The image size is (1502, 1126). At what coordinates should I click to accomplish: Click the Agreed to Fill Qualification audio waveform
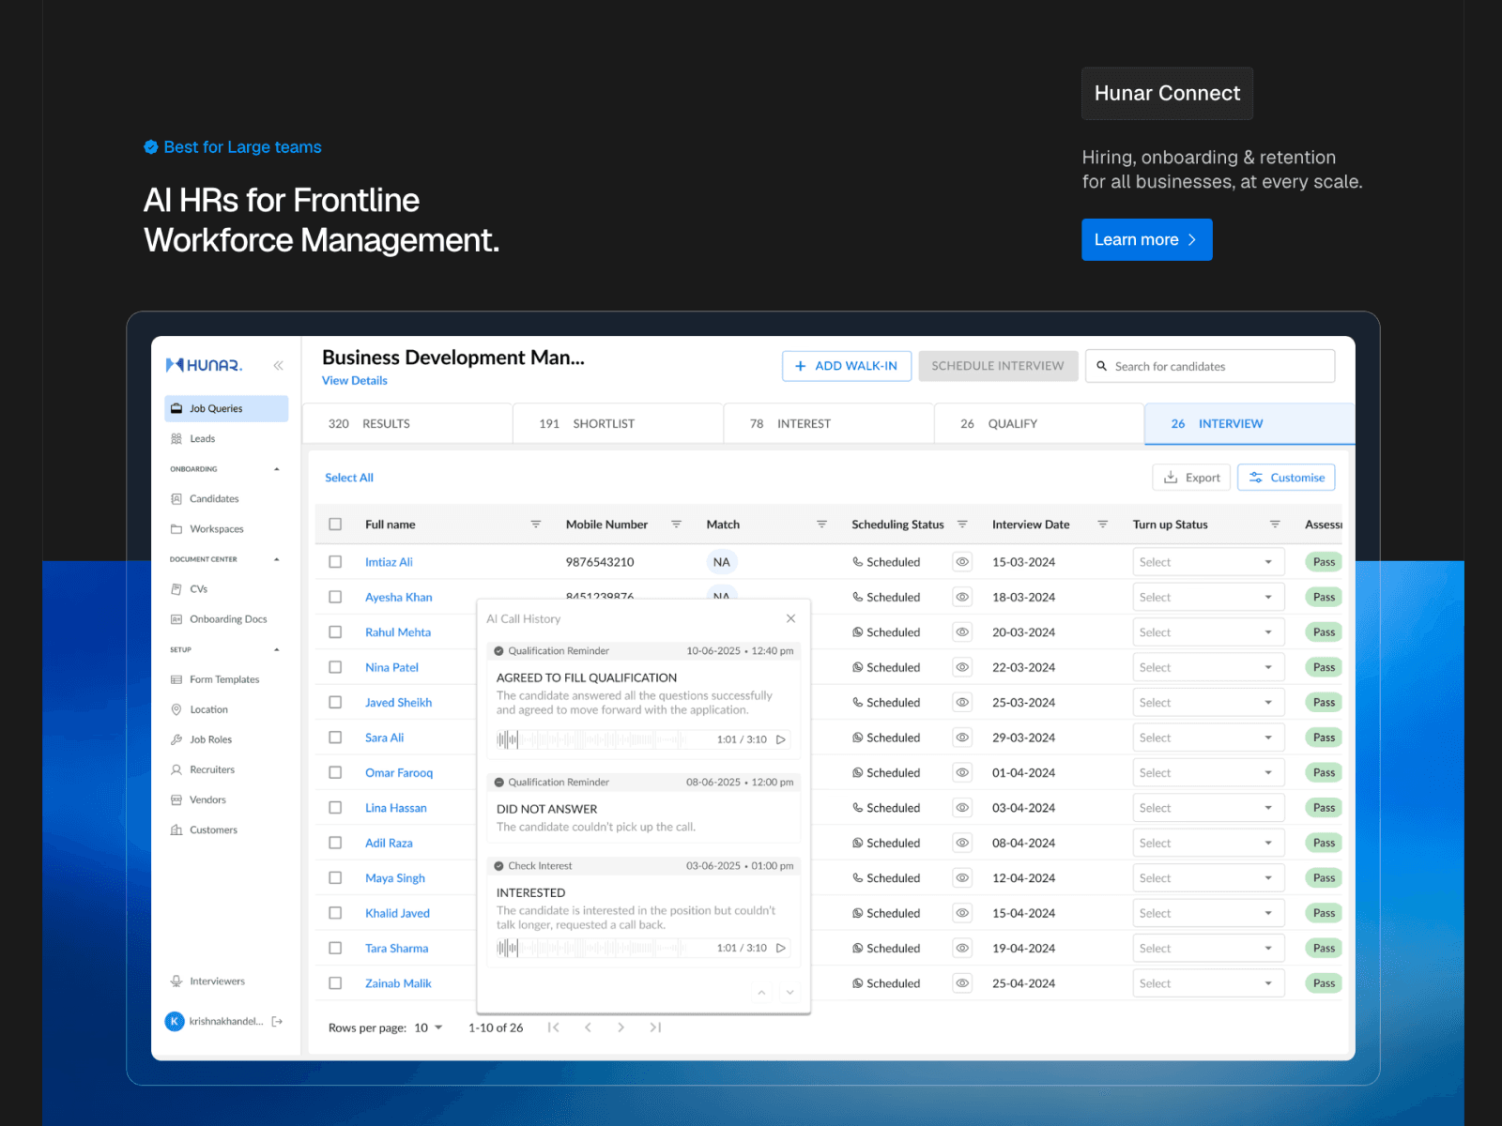pos(591,739)
